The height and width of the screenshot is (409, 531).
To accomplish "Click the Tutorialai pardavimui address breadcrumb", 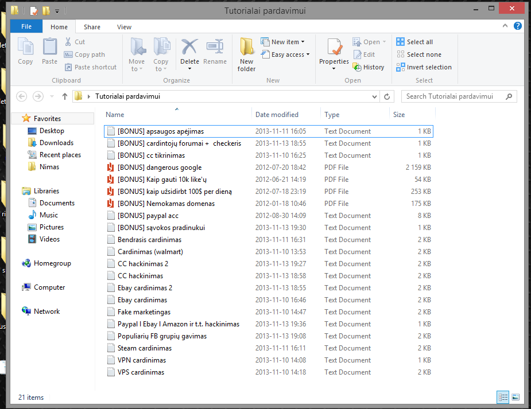I will (127, 96).
